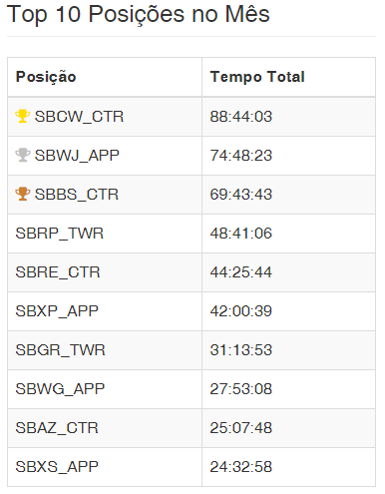Click the silver trophy icon beside SBWJ_APP
The height and width of the screenshot is (494, 385).
[23, 155]
